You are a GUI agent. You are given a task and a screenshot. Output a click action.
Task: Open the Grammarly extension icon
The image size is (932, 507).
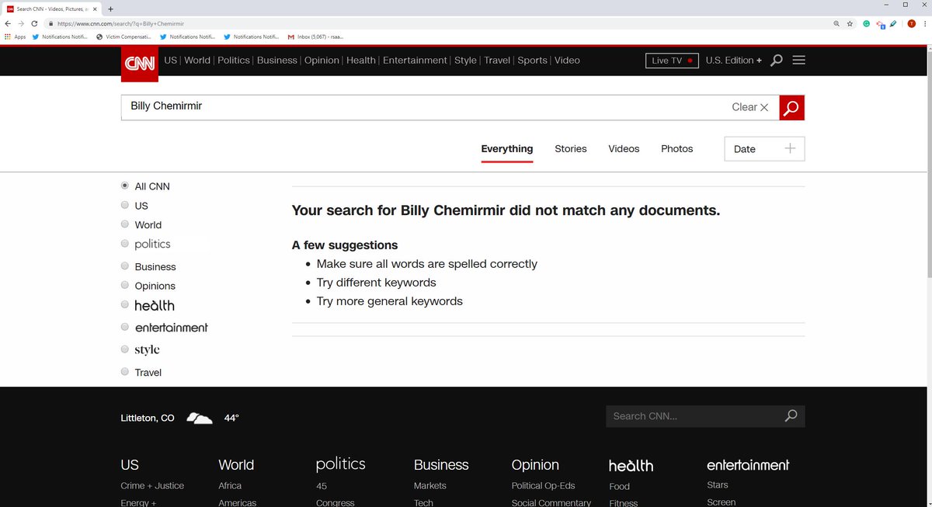(867, 23)
